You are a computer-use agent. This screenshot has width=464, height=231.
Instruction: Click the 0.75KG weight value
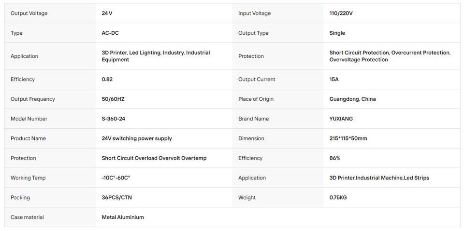[338, 198]
